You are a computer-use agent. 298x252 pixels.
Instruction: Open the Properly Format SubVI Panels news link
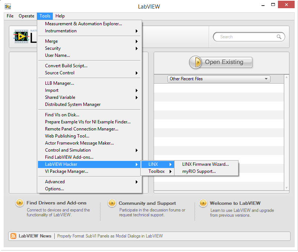110,236
